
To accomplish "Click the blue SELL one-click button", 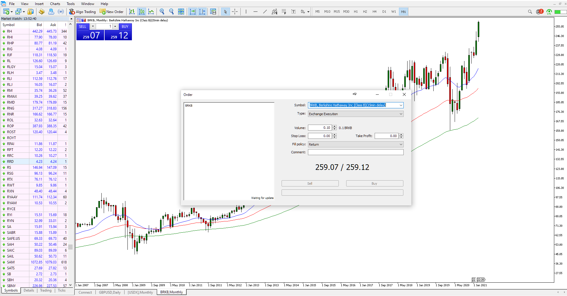I will [83, 27].
